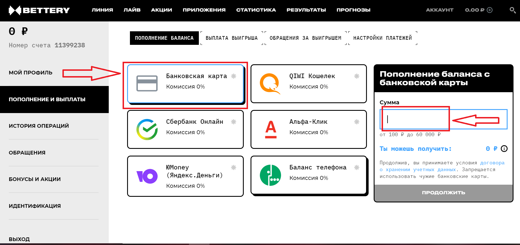Click the Sberbank Online logo

147,129
